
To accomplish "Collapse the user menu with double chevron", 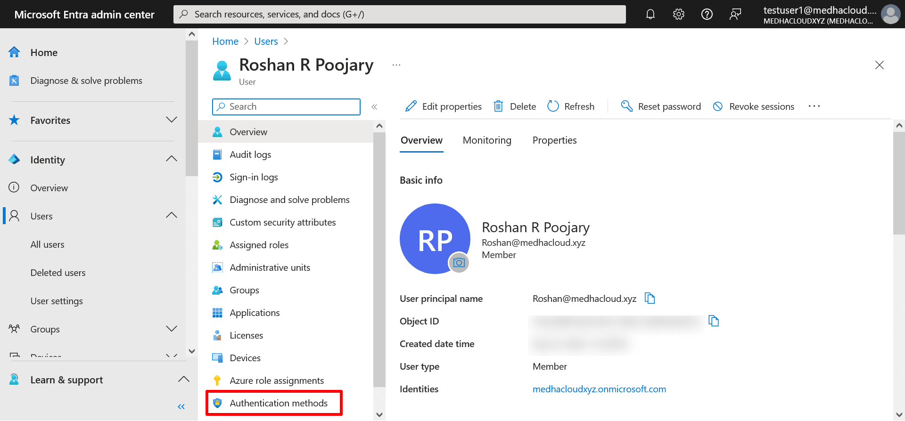I will (374, 107).
